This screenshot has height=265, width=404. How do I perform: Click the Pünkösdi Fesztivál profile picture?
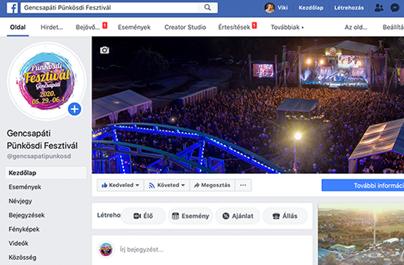click(x=46, y=81)
